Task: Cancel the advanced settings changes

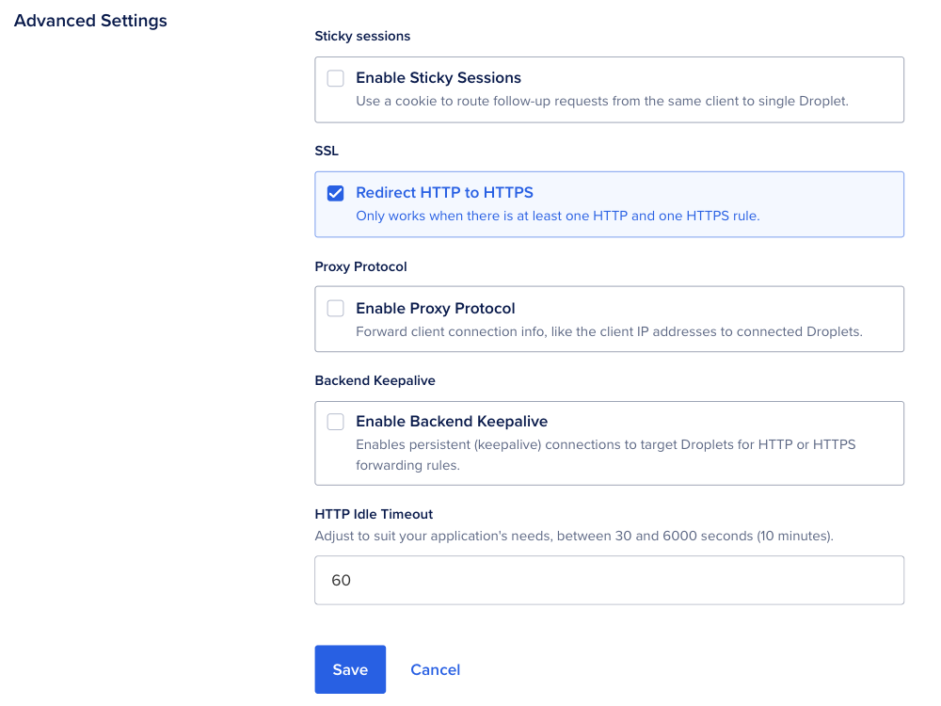Action: click(435, 669)
